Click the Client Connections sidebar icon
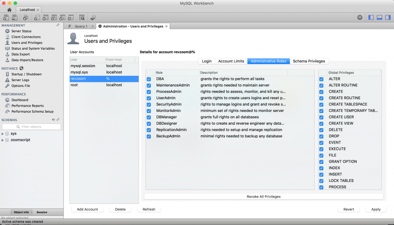The image size is (394, 225). (7, 37)
